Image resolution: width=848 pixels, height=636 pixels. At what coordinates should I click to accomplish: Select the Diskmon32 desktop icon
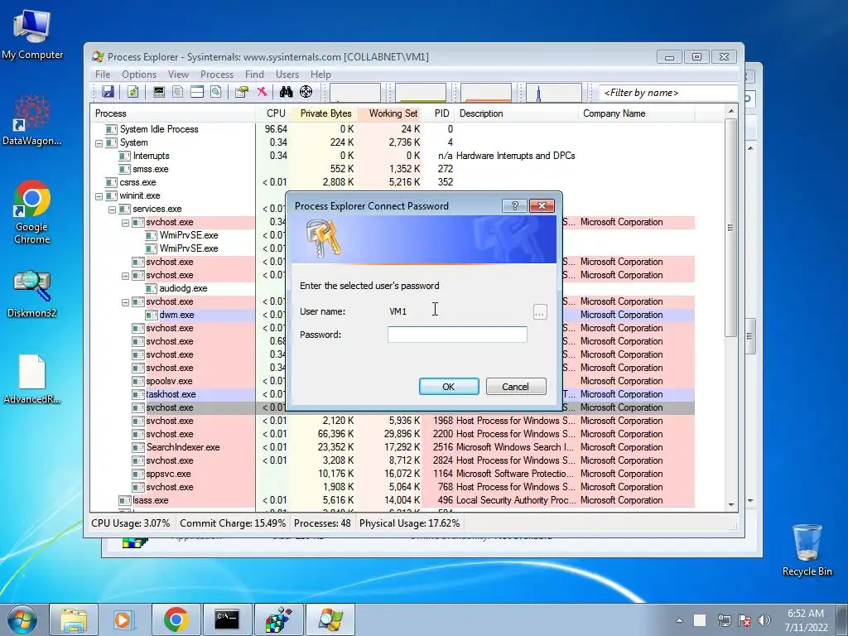click(32, 294)
